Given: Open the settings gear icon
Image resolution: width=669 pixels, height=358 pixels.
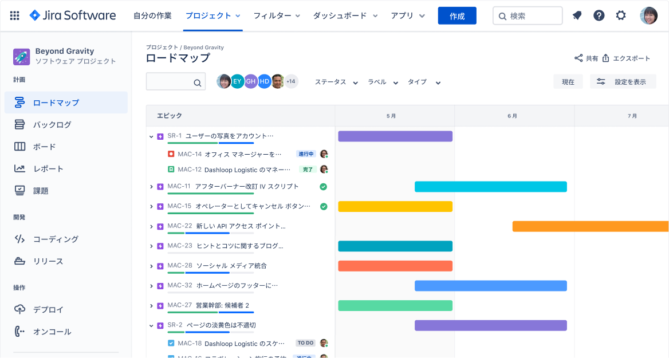Looking at the screenshot, I should click(621, 15).
